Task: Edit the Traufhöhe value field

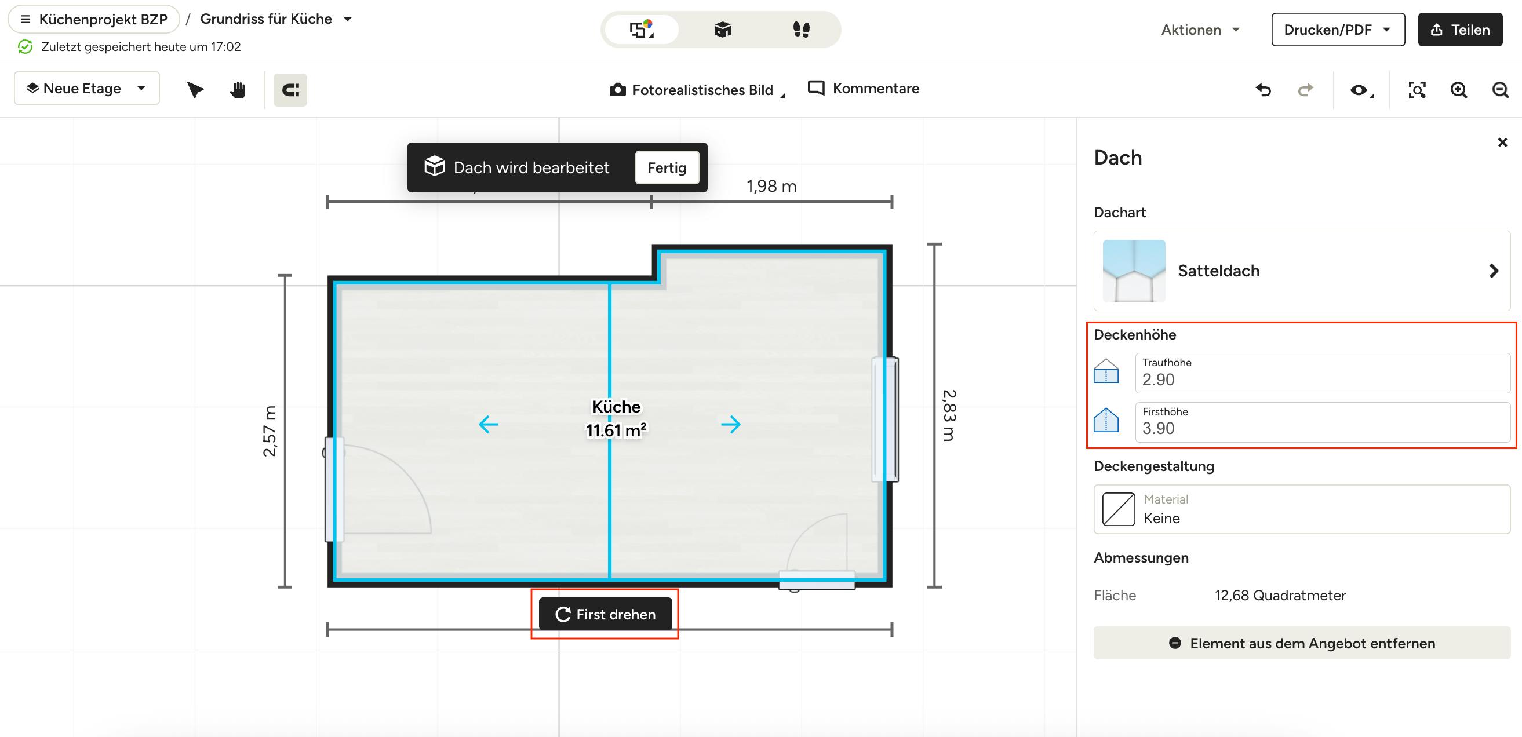Action: pyautogui.click(x=1322, y=373)
